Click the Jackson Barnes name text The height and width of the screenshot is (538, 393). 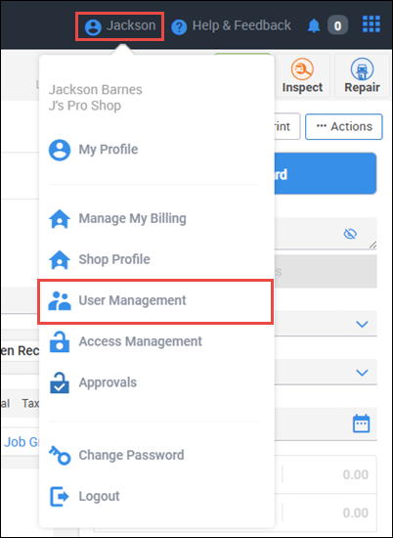(96, 90)
